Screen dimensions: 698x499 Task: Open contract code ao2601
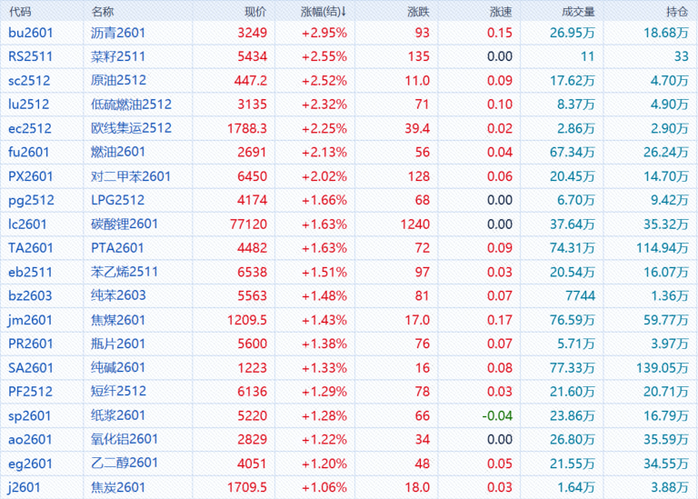coord(30,439)
